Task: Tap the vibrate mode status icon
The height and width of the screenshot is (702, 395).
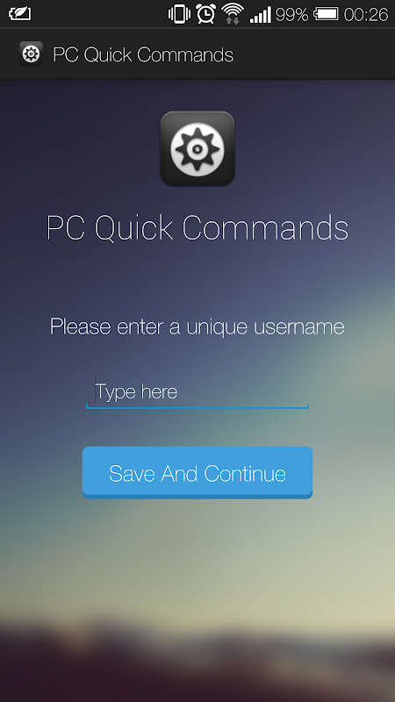Action: pyautogui.click(x=179, y=14)
